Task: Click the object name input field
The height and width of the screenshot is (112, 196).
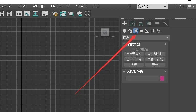Action: click(142, 78)
